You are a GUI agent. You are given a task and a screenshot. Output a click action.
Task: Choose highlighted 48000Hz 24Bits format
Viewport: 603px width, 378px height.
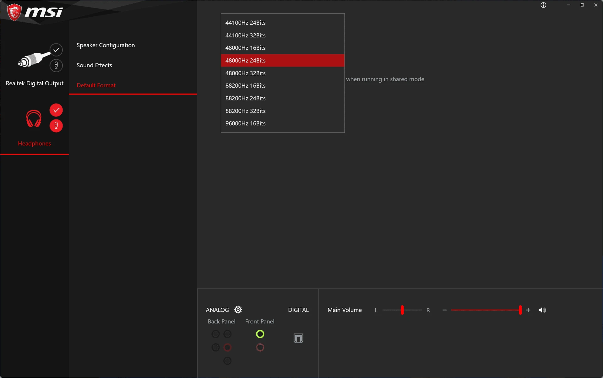[x=283, y=60]
